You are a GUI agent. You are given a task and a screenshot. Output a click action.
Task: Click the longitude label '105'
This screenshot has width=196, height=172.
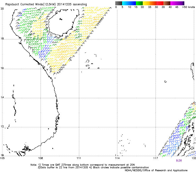(2, 158)
